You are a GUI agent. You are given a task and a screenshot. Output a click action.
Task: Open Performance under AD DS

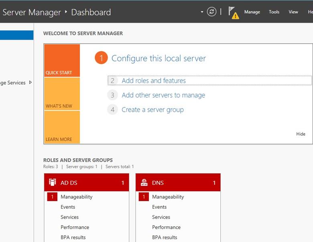(75, 227)
